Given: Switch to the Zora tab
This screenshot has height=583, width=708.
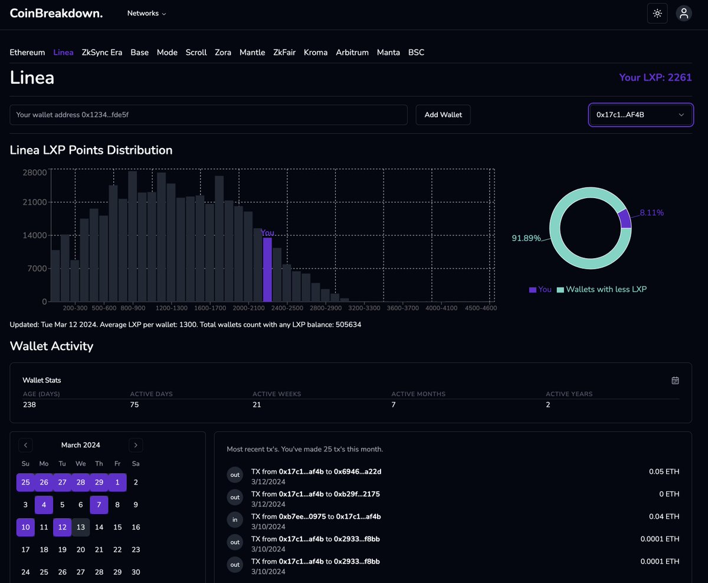Looking at the screenshot, I should 223,52.
